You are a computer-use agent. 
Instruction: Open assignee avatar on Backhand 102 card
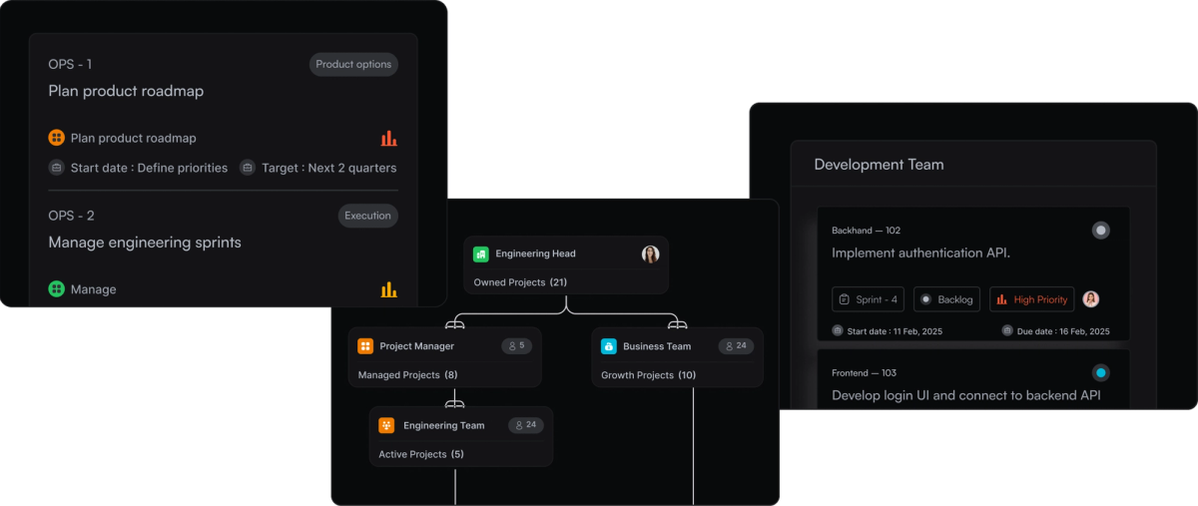pos(1091,298)
